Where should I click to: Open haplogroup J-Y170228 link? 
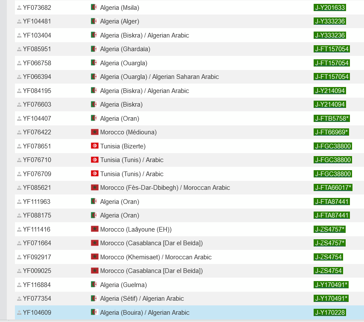click(x=329, y=313)
